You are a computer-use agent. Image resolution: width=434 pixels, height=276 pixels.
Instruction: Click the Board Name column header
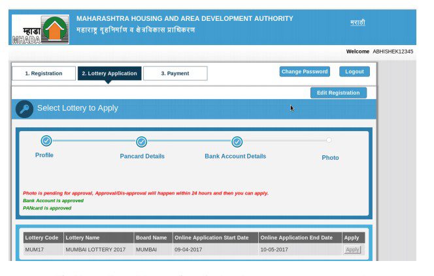(x=154, y=238)
